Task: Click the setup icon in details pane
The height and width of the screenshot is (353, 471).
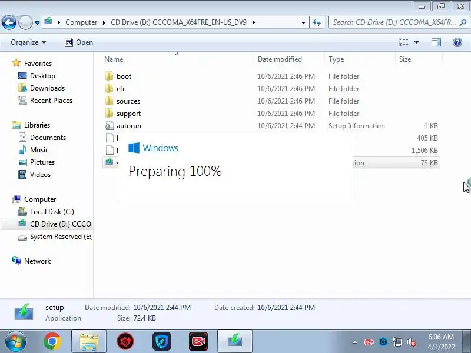Action: pyautogui.click(x=24, y=312)
